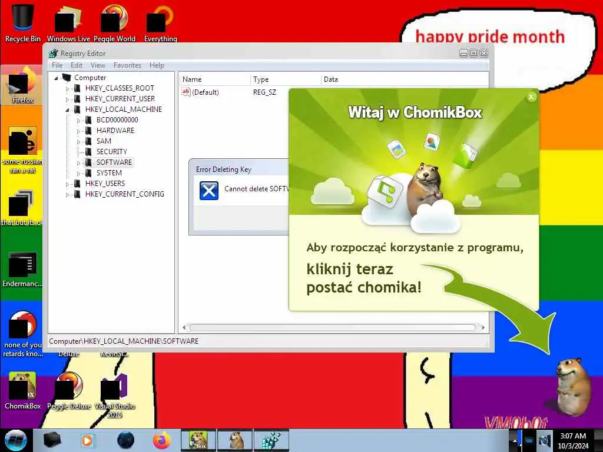This screenshot has width=603, height=452.
Task: Launch Peggle Deluxe from desktop
Action: (69, 391)
